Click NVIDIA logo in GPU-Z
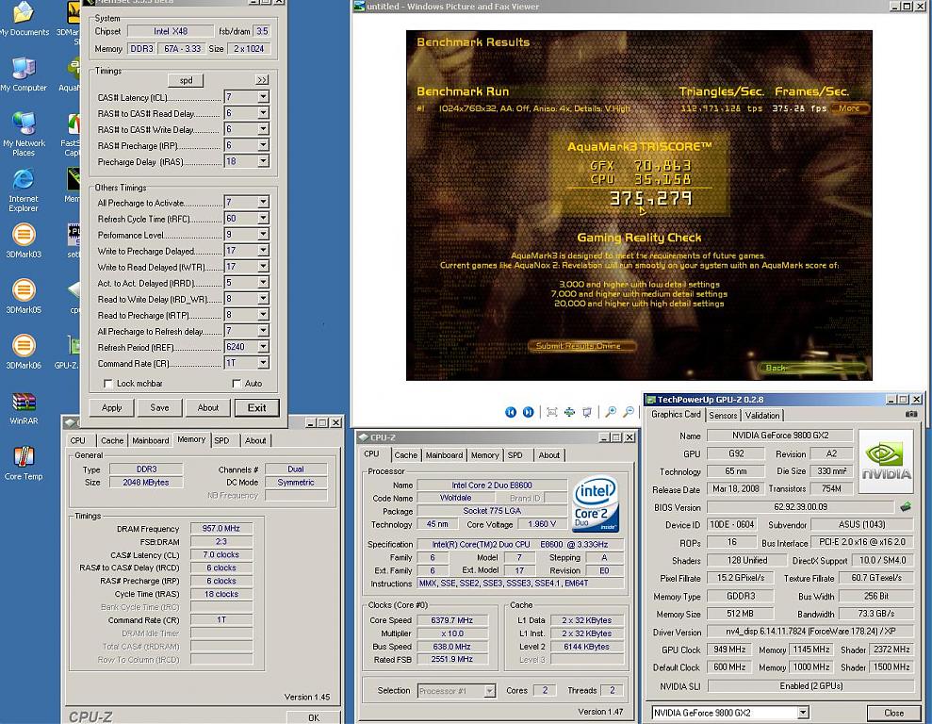 886,462
